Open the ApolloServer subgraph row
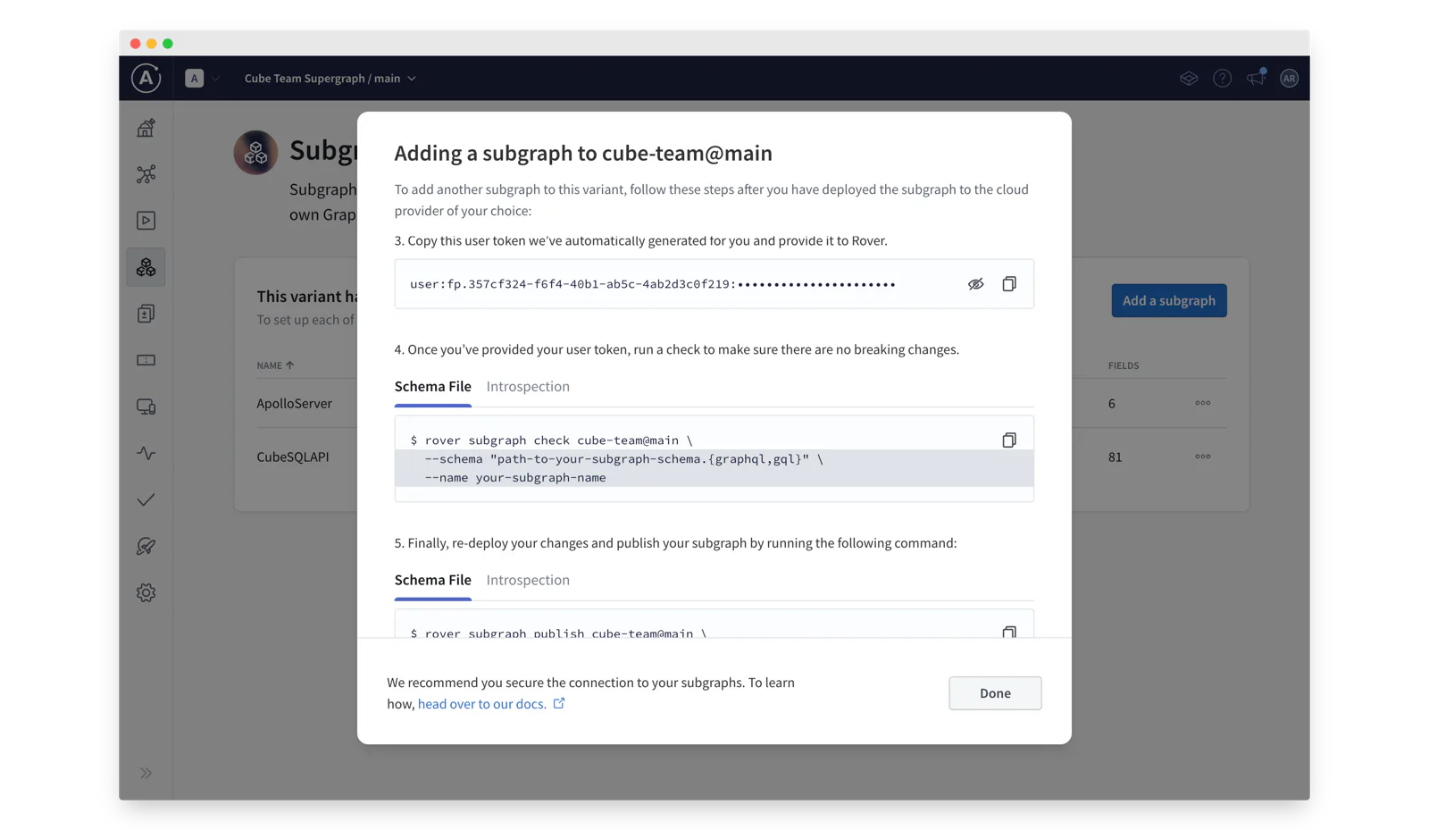The height and width of the screenshot is (830, 1429). pyautogui.click(x=295, y=404)
